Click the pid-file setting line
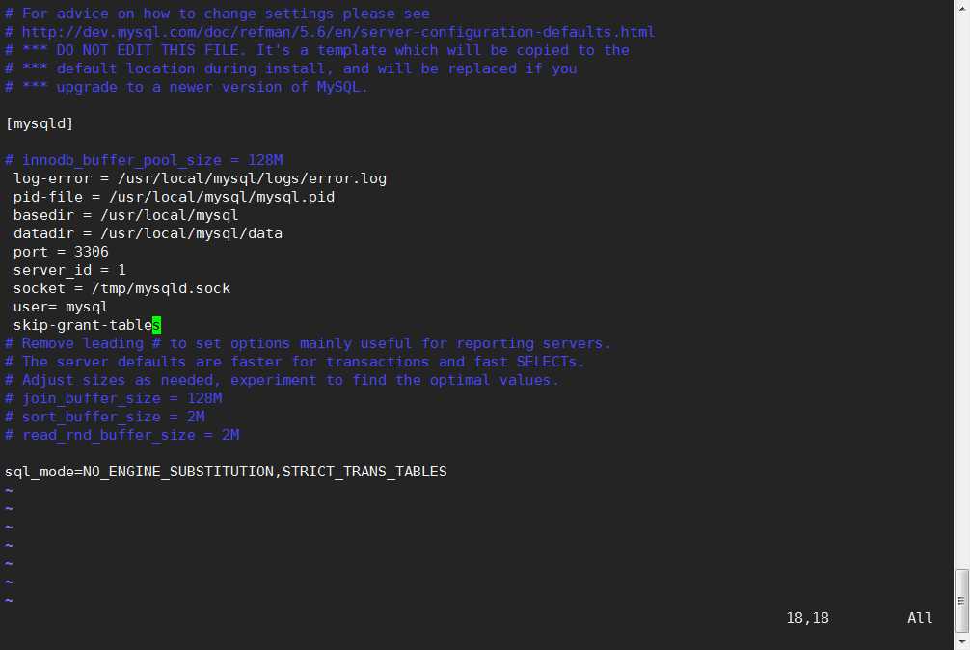The image size is (970, 650). [x=174, y=197]
